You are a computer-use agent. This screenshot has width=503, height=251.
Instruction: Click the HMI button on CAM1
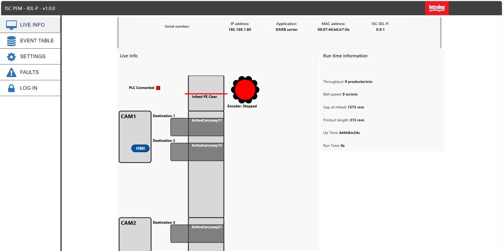click(x=140, y=148)
